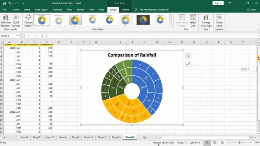Select cell containing 2011 year
This screenshot has width=260, height=146.
pos(10,80)
